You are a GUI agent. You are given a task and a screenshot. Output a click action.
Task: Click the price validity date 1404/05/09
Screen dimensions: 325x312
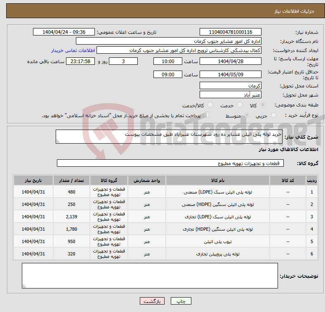pos(230,74)
